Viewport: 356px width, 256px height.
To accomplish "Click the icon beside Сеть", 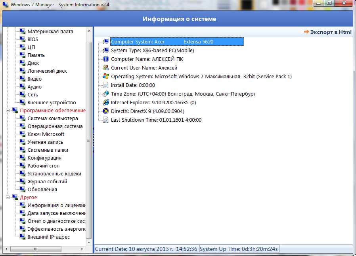I will pos(22,94).
